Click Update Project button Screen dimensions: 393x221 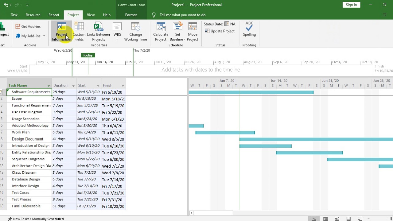click(x=220, y=31)
